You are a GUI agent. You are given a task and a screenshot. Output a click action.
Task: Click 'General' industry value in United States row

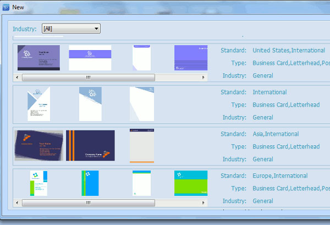pos(263,75)
